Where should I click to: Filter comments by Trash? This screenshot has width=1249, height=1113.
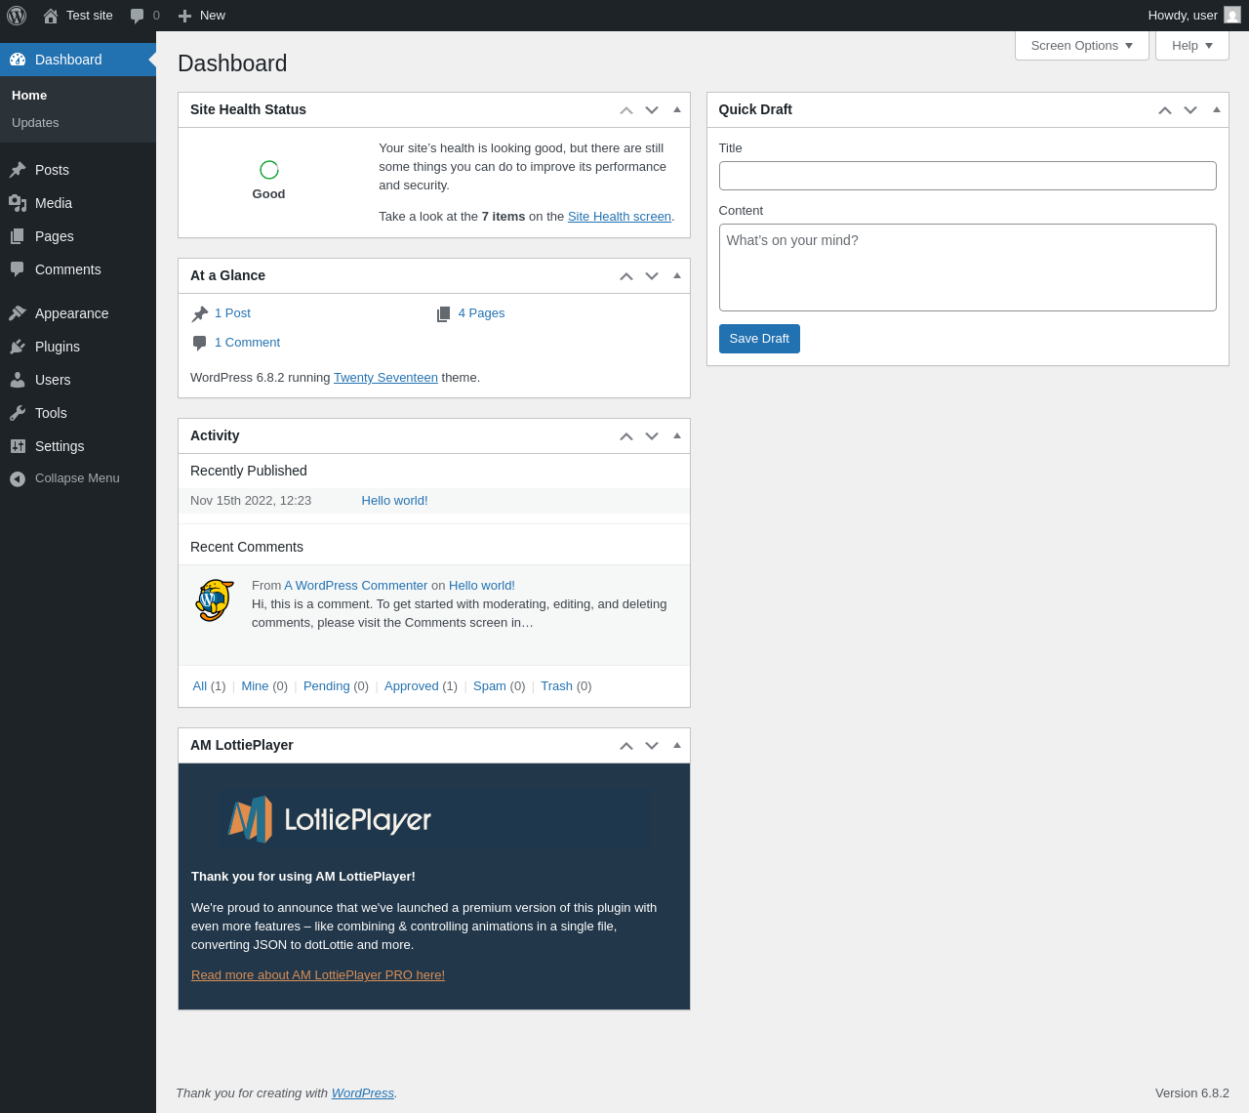click(x=556, y=686)
